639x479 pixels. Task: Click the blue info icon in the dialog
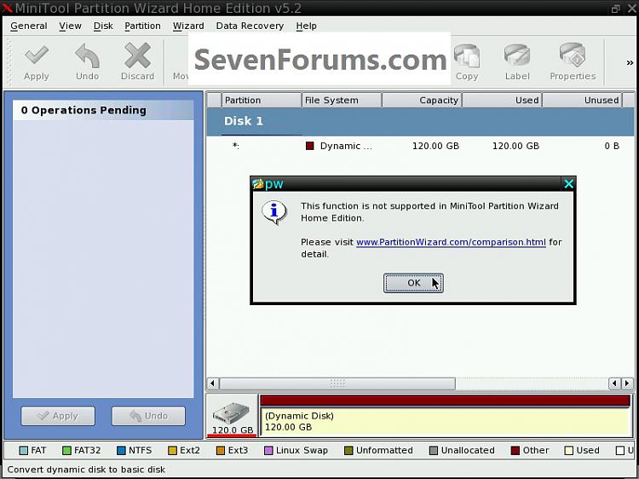(x=273, y=212)
